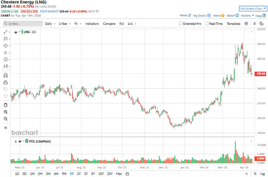
Task: Switch to dark mode
Action: pyautogui.click(x=261, y=24)
